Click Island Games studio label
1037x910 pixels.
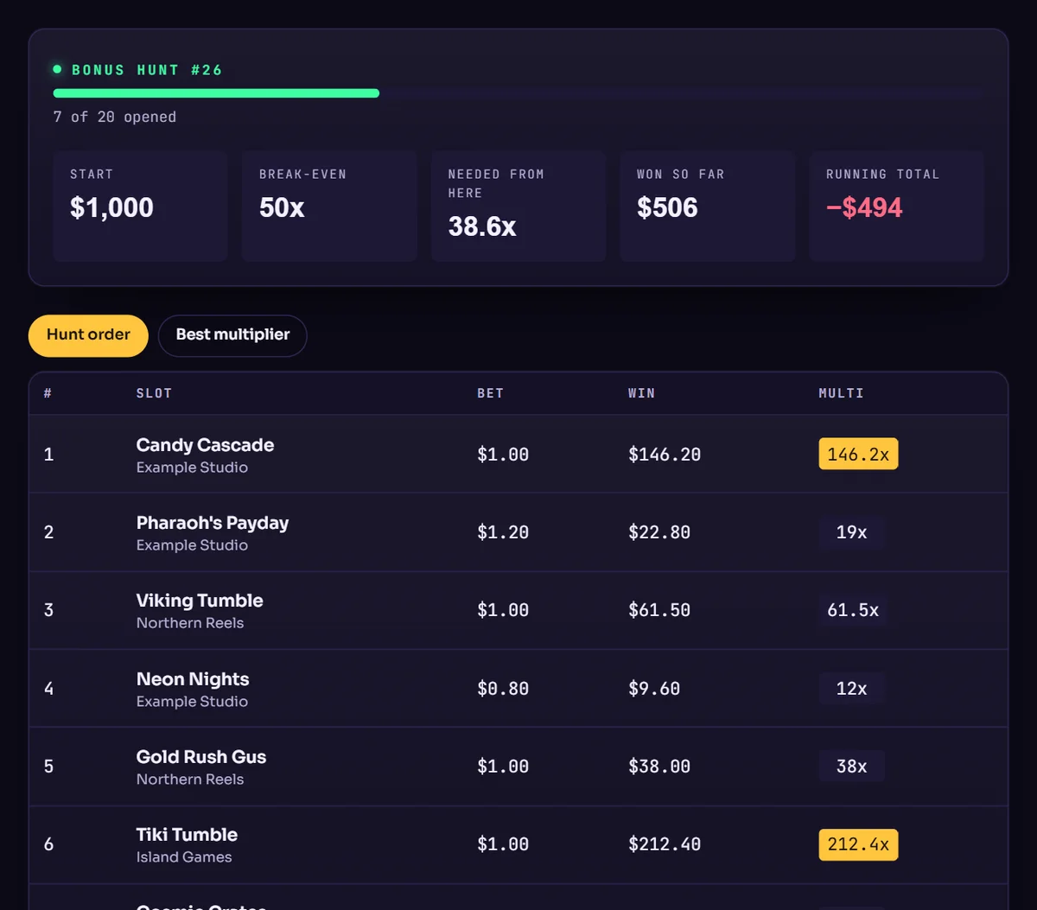point(184,857)
